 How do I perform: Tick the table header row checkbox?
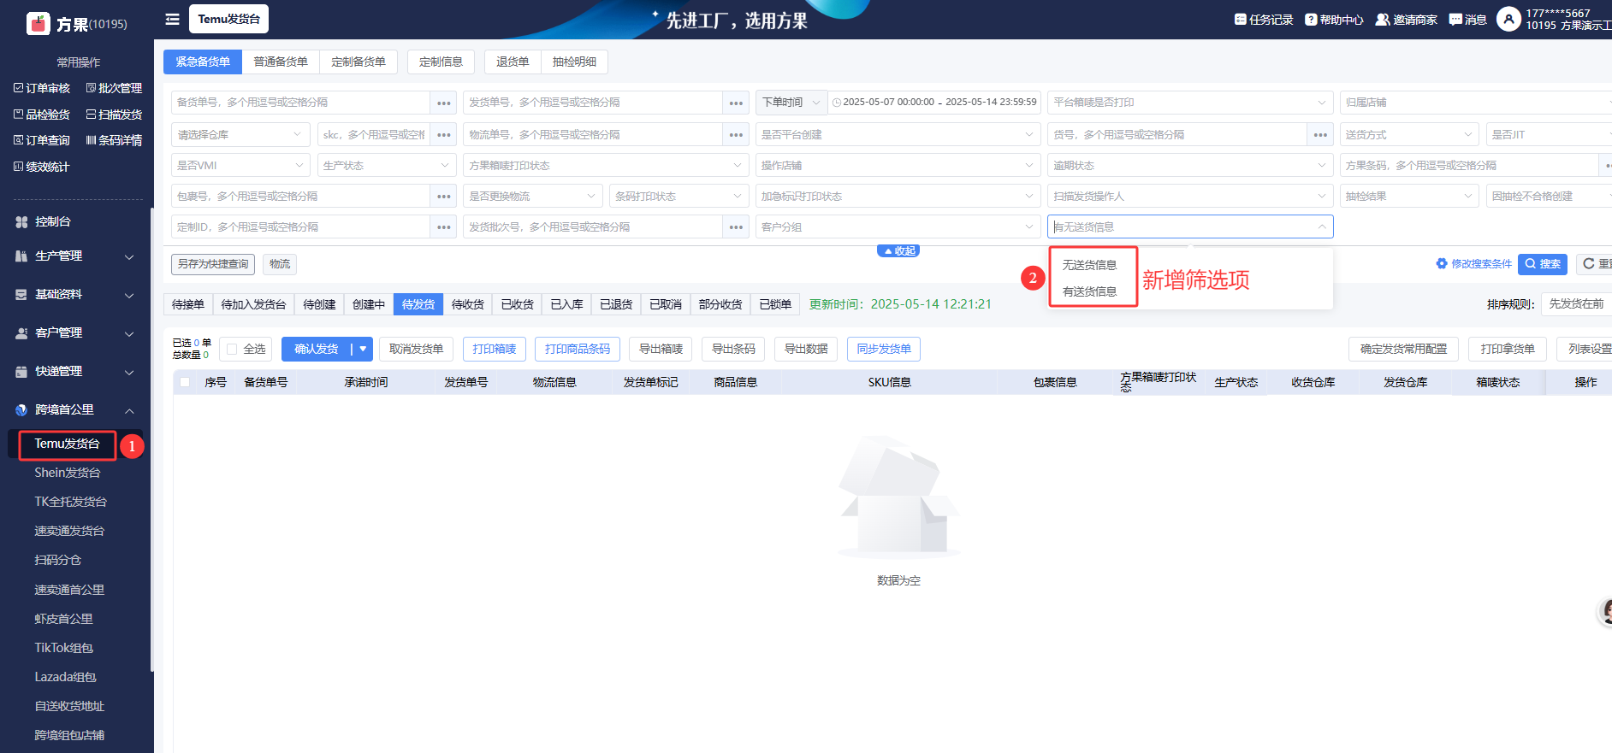coord(185,382)
